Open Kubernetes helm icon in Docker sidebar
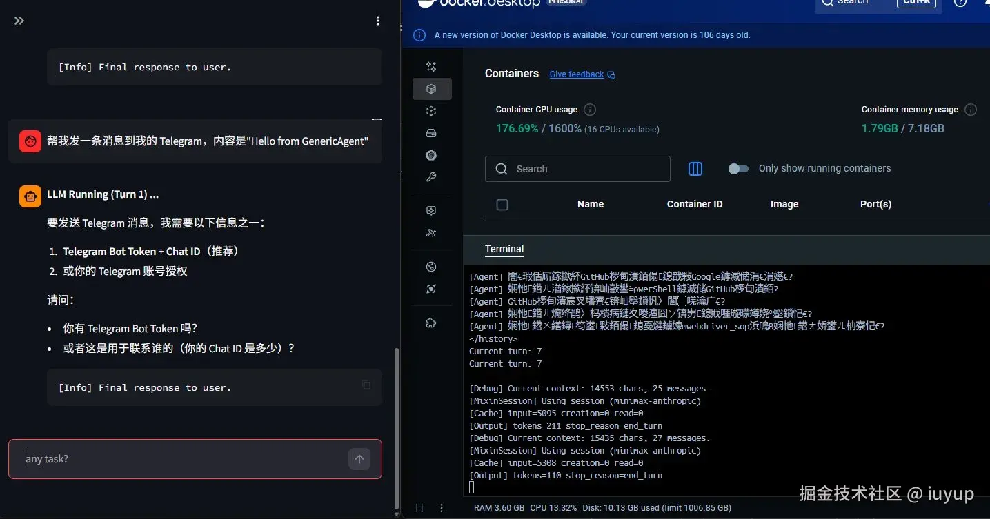 coord(431,155)
